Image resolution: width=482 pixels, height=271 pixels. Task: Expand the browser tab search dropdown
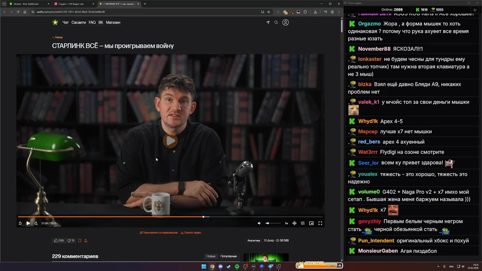tap(4, 4)
